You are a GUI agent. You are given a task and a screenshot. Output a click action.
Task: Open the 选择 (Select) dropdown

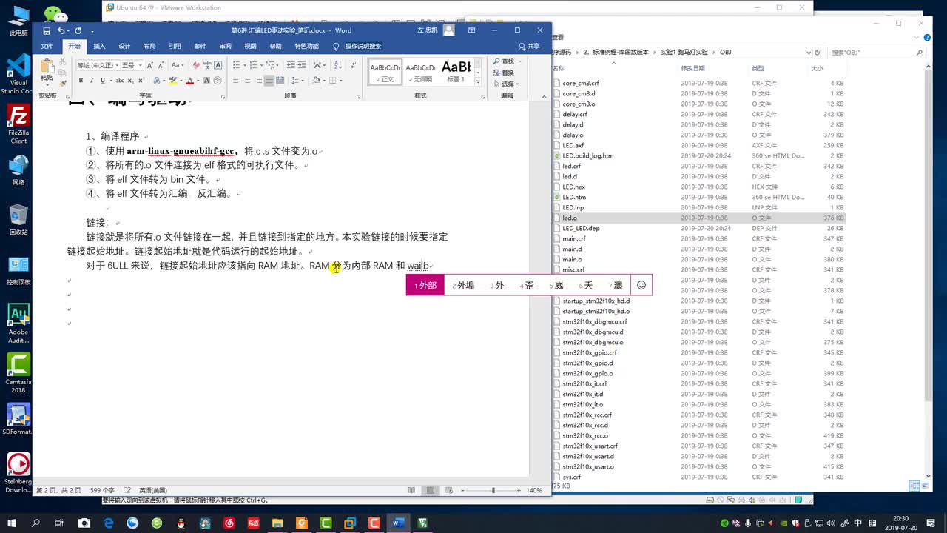tap(506, 84)
